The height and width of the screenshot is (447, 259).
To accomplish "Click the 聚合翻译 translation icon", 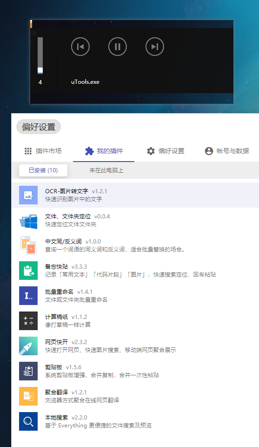I will tap(28, 396).
